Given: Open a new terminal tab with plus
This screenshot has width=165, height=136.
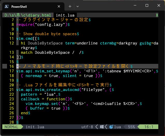Looking at the screenshot, I should [70, 6].
